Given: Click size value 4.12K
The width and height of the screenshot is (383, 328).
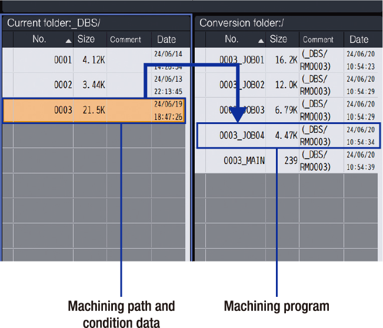Looking at the screenshot, I should 94,60.
